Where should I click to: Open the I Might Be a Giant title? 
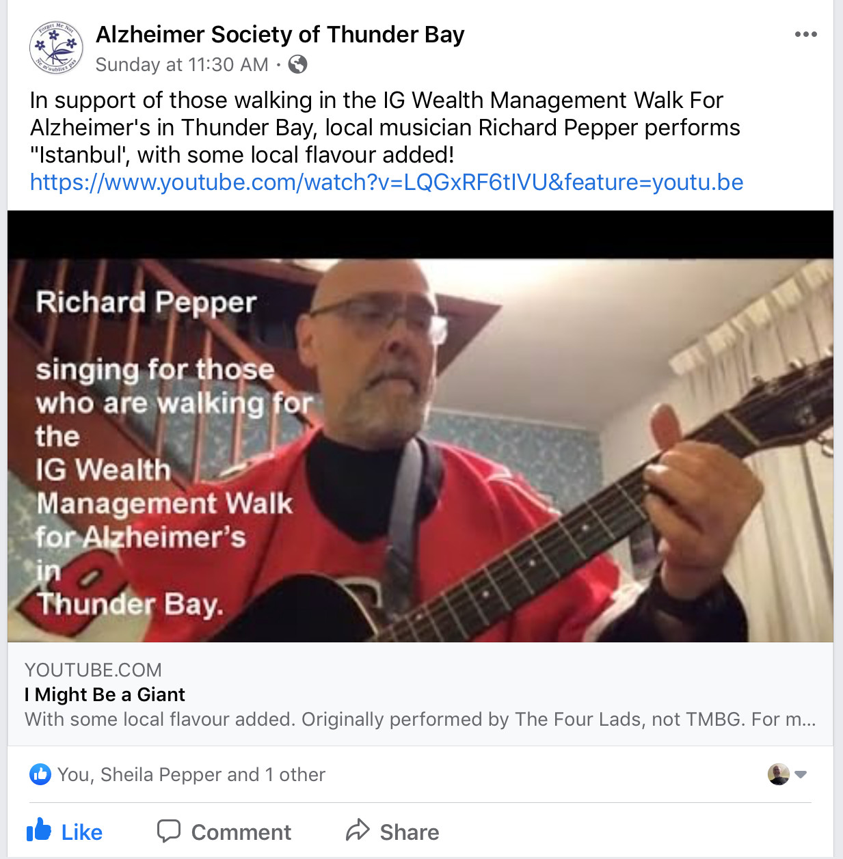coord(105,694)
